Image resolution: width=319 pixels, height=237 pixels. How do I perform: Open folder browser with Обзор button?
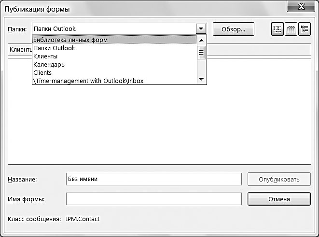coord(234,29)
